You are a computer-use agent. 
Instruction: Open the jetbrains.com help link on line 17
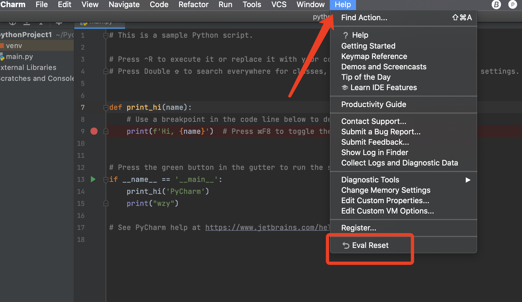click(267, 227)
